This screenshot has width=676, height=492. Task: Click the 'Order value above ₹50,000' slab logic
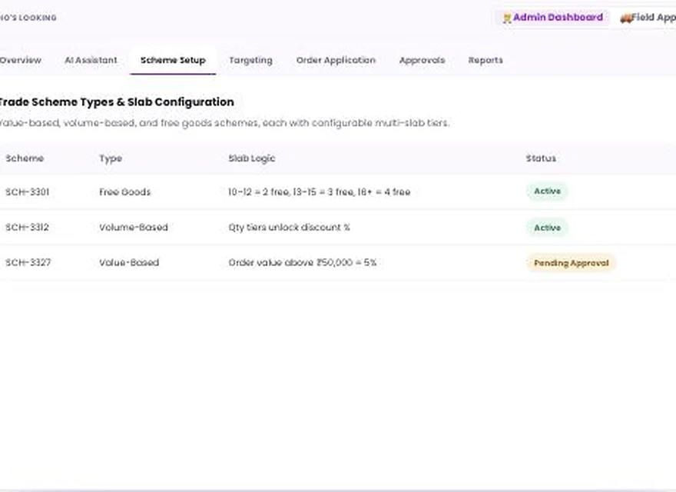(303, 262)
